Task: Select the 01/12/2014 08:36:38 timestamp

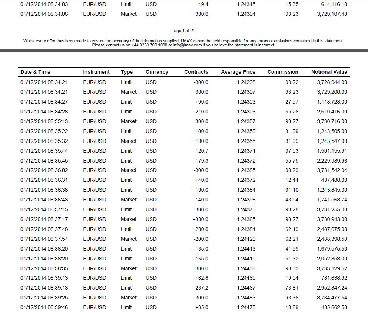Action: 44,190
